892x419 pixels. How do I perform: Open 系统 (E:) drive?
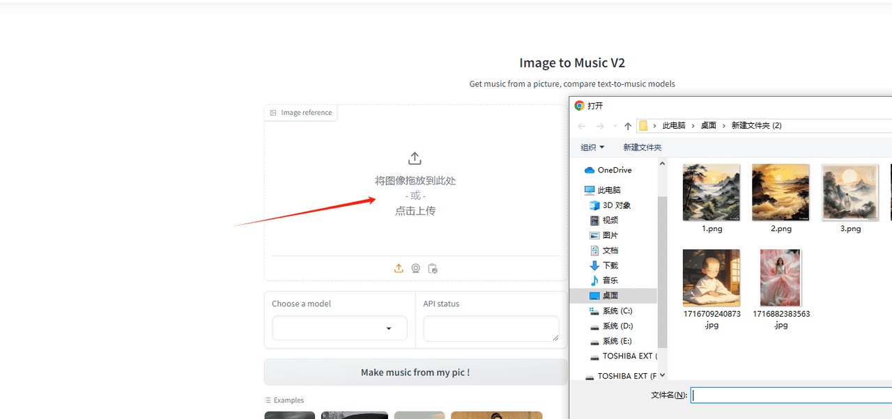click(611, 341)
